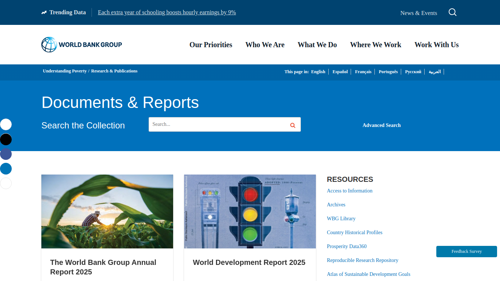Click the Feedback Survey button
This screenshot has width=500, height=281.
click(x=467, y=251)
